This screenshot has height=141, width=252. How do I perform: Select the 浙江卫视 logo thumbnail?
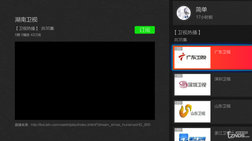192,135
